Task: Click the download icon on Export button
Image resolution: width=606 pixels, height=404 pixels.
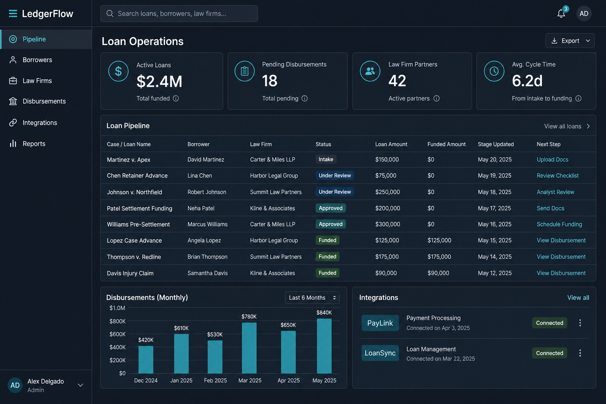Action: click(554, 41)
